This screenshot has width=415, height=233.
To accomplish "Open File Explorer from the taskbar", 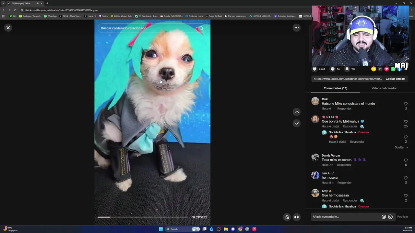I will 226,229.
